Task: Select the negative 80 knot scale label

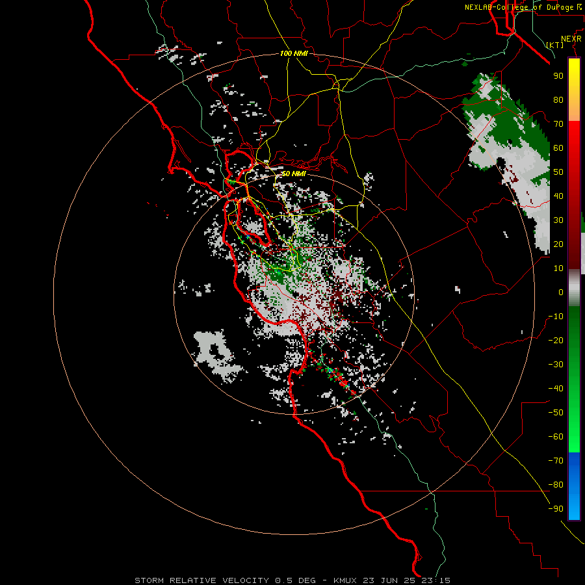Action: tap(556, 485)
